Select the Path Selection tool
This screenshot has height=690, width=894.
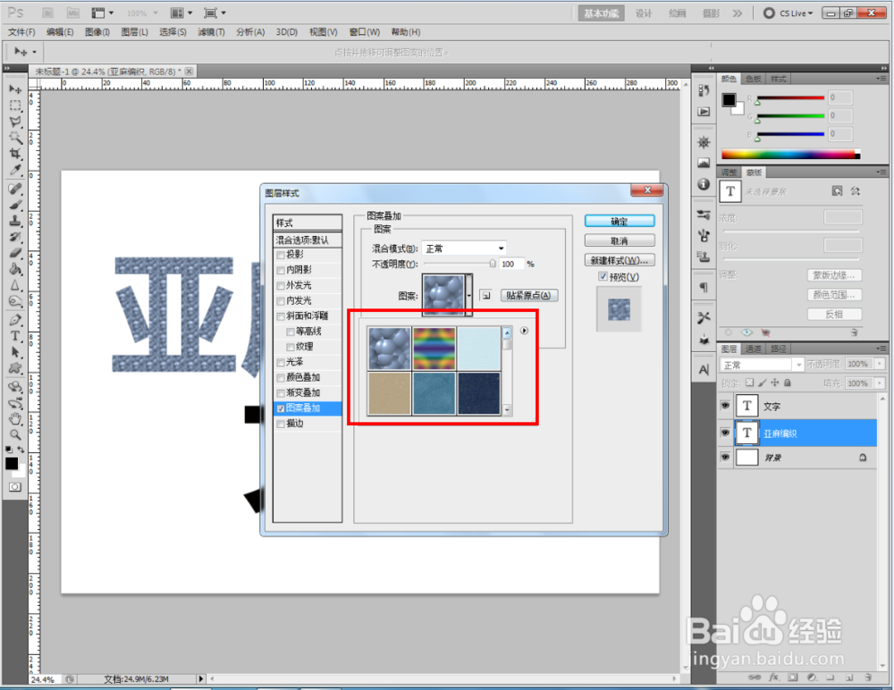pos(15,352)
